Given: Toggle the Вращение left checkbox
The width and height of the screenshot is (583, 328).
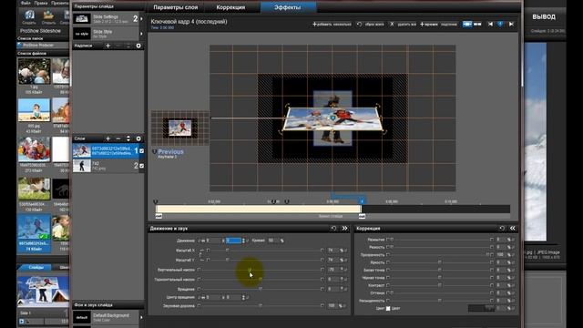Looking at the screenshot, I should tap(199, 289).
